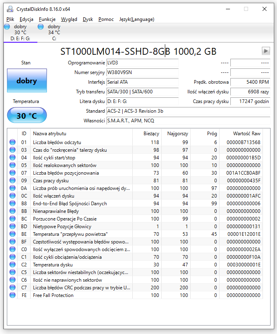This screenshot has height=334, width=277.
Task: Click the status icon for attribute BF
Action: pos(12,242)
